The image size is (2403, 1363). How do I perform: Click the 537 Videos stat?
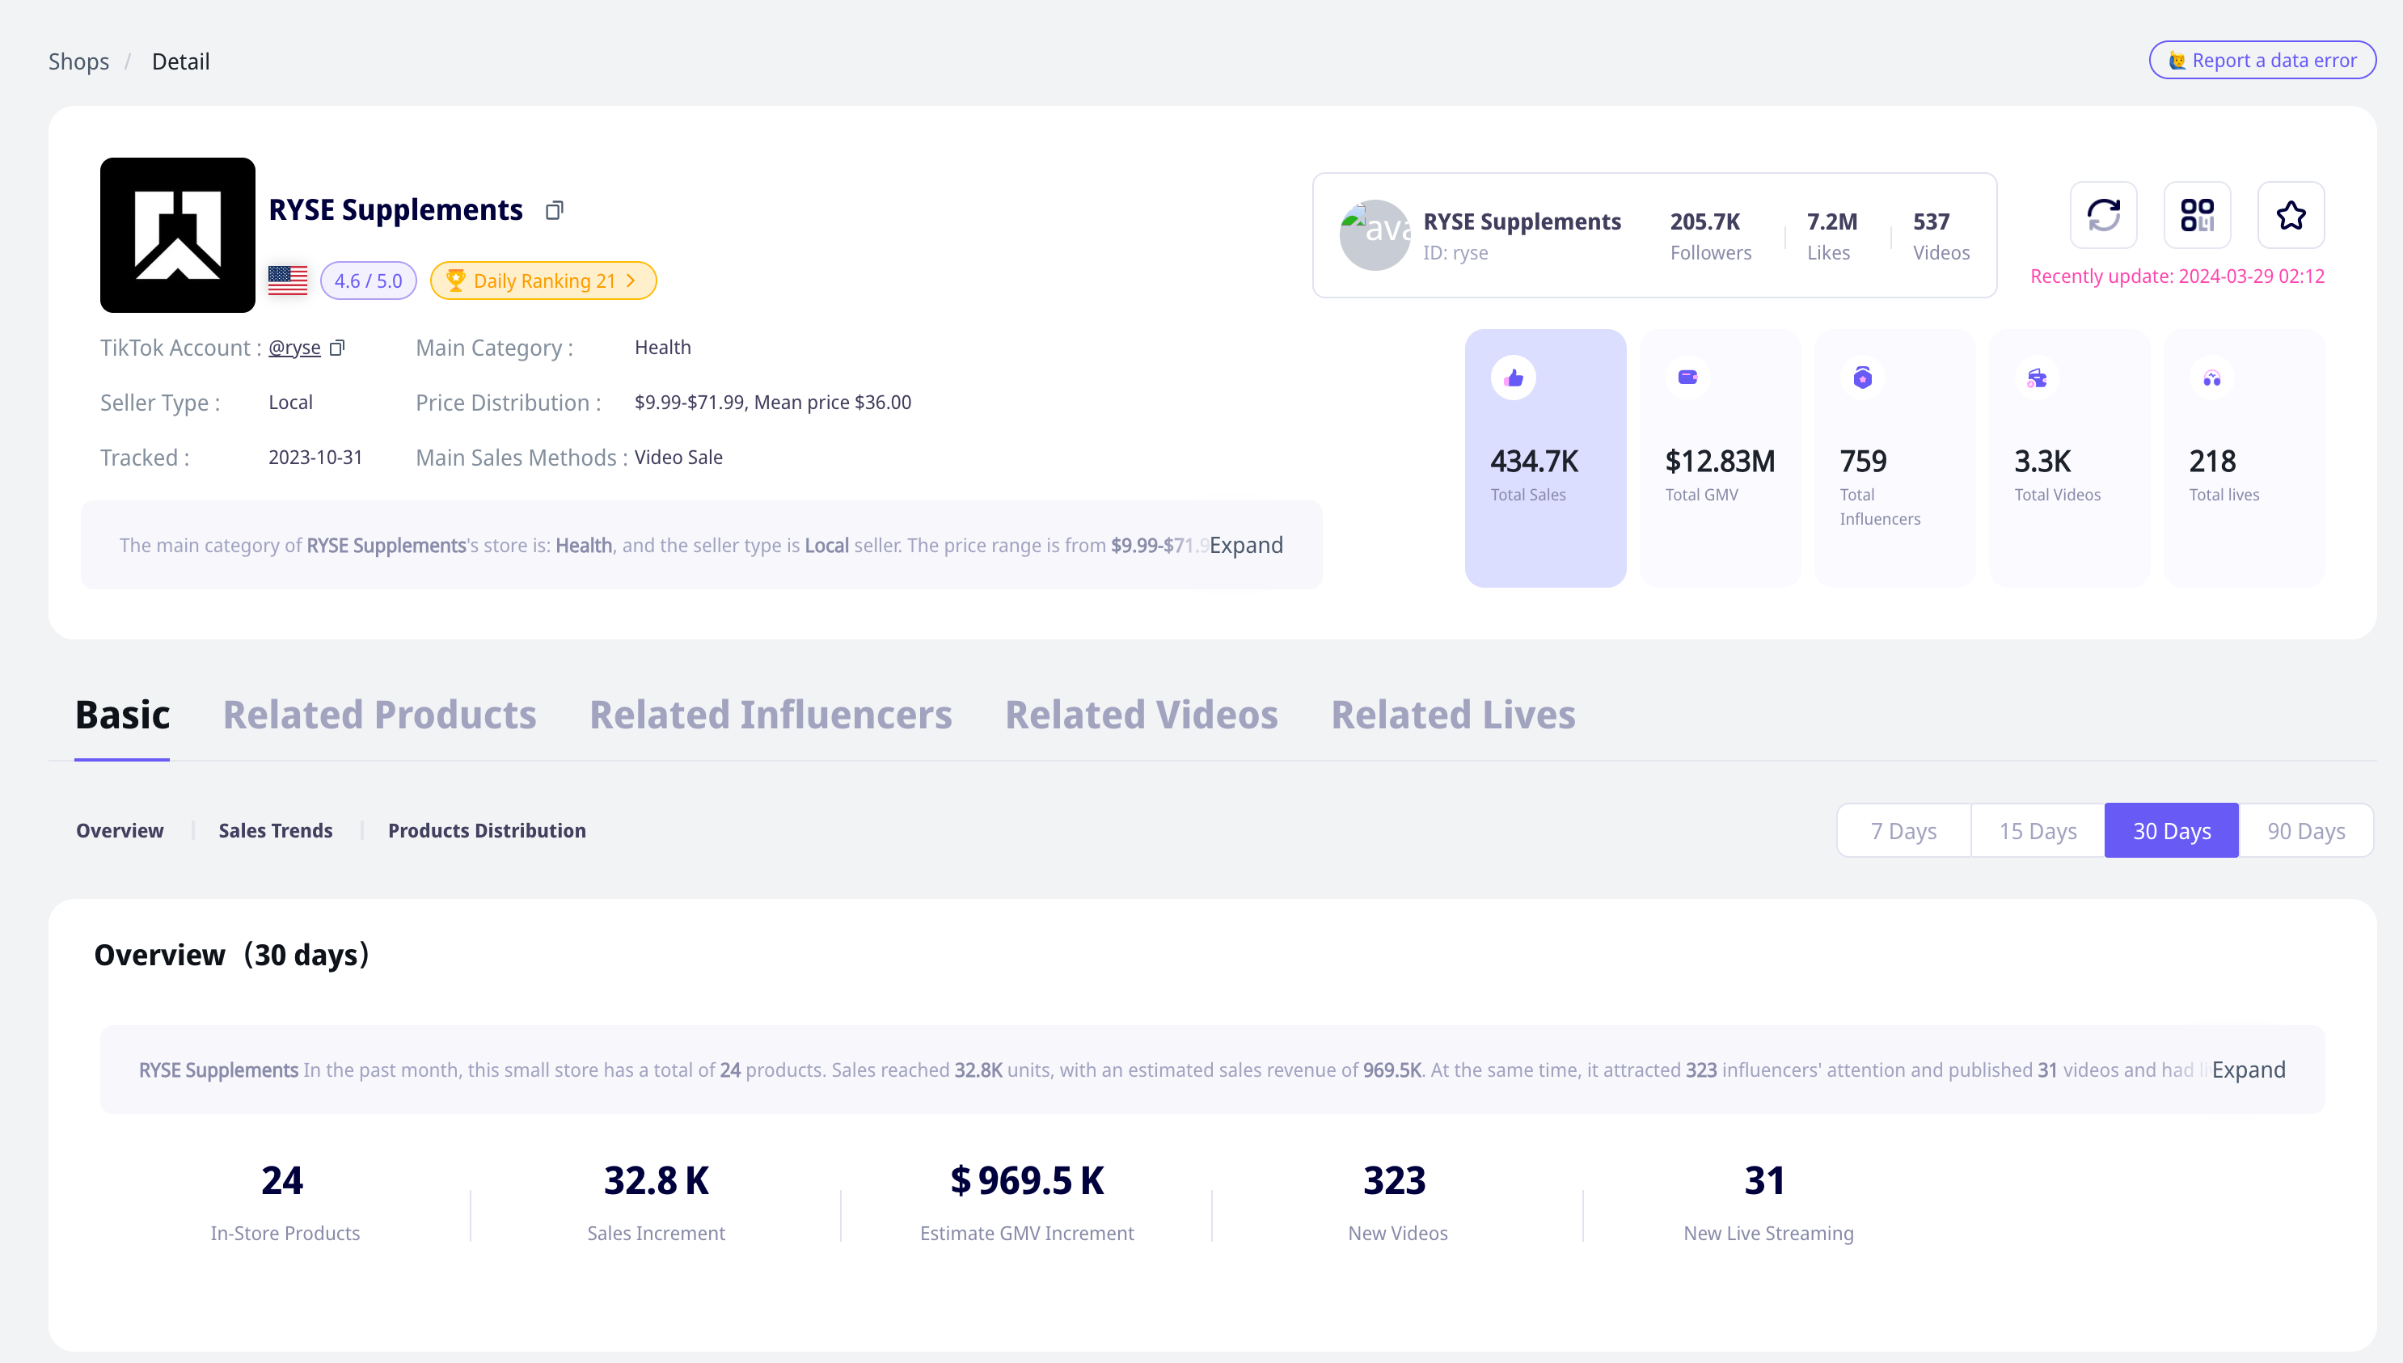point(1941,236)
